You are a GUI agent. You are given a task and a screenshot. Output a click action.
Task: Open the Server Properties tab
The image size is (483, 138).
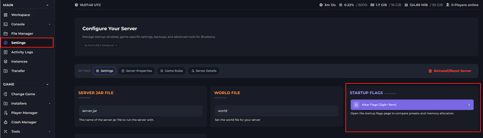(x=136, y=71)
